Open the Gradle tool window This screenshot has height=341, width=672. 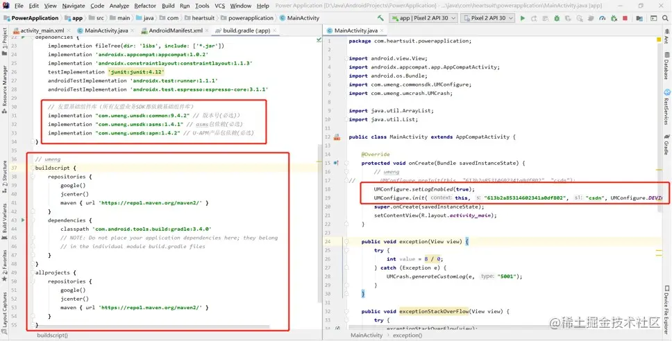[x=667, y=145]
